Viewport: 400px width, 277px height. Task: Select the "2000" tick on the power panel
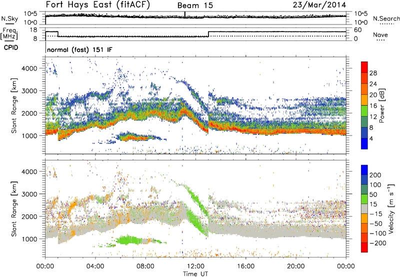29,113
